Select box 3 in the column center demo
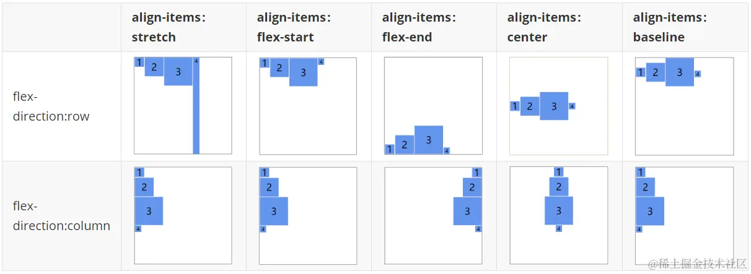 (558, 211)
